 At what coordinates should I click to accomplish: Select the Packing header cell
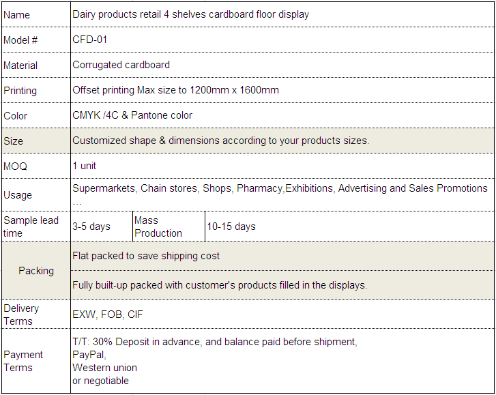(36, 271)
